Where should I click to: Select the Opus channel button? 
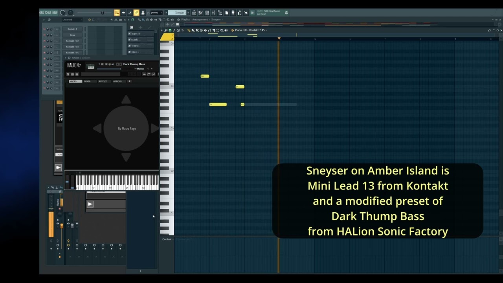tap(72, 35)
